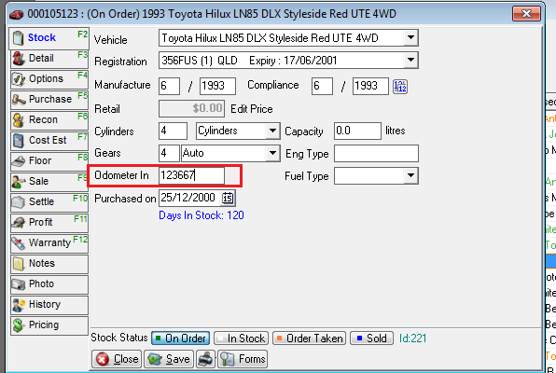
Task: Click the Odometer In field
Action: point(191,175)
